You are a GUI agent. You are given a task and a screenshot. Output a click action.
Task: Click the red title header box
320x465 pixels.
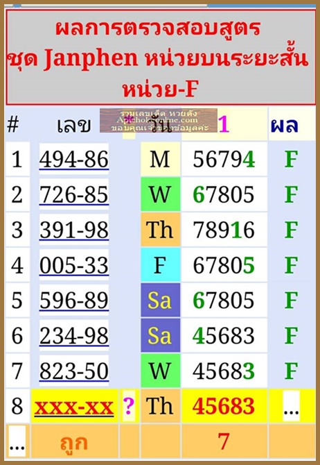click(x=161, y=57)
